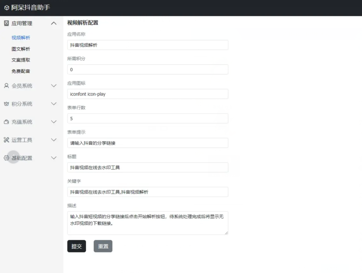This screenshot has width=362, height=273.
Task: Select the 文案提取 menu item
Action: tap(21, 60)
